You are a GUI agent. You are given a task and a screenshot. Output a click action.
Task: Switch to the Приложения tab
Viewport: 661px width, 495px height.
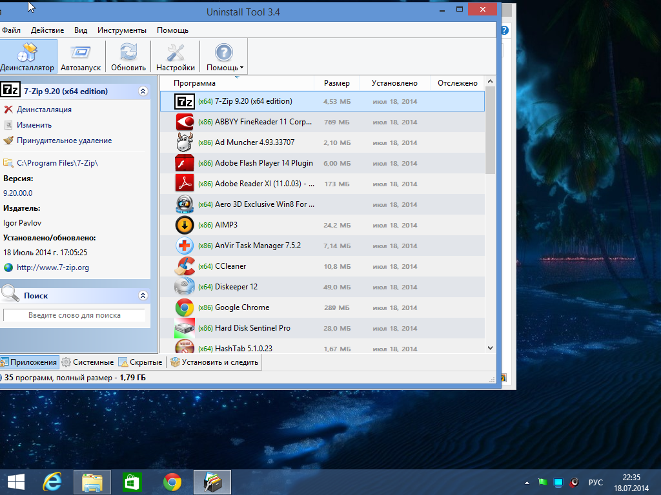[x=29, y=362]
